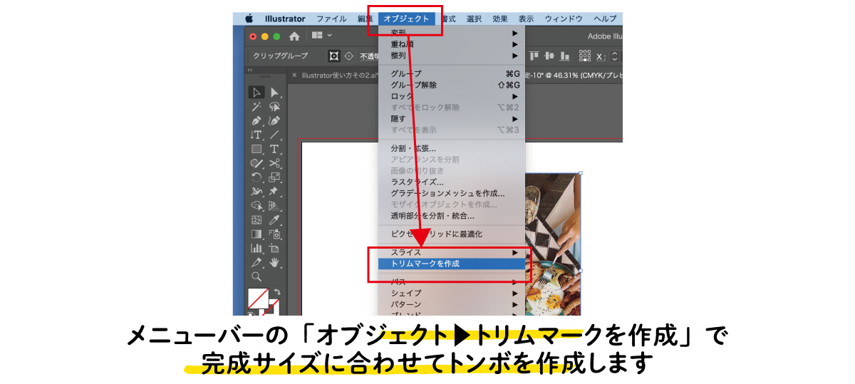The height and width of the screenshot is (384, 855).
Task: Choose トリムマークを作成 from the menu
Action: tap(425, 264)
